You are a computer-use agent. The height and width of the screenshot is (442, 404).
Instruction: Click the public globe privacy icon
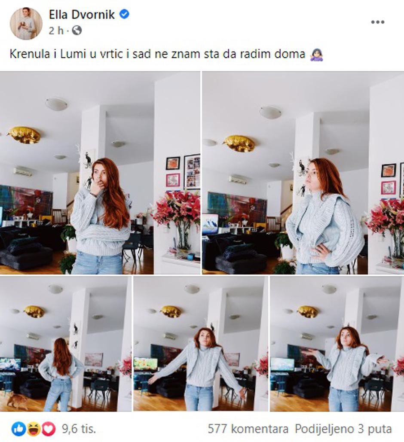(x=77, y=30)
